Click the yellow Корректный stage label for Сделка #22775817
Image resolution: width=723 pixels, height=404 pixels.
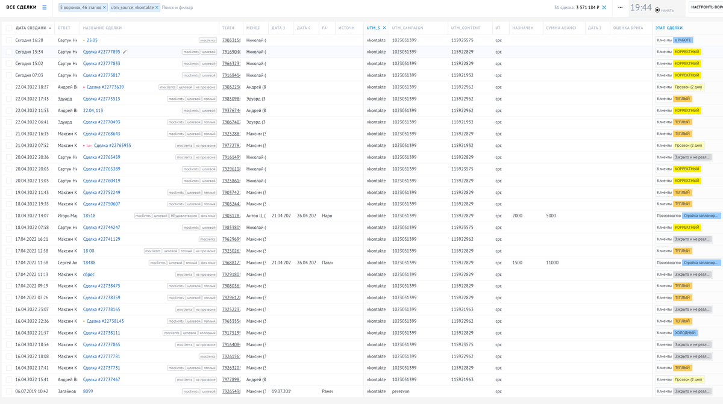pos(687,75)
